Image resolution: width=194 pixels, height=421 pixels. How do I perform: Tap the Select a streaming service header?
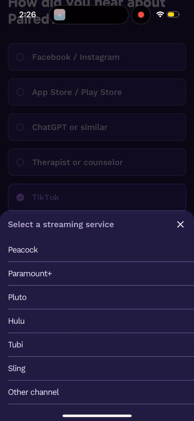tap(61, 224)
